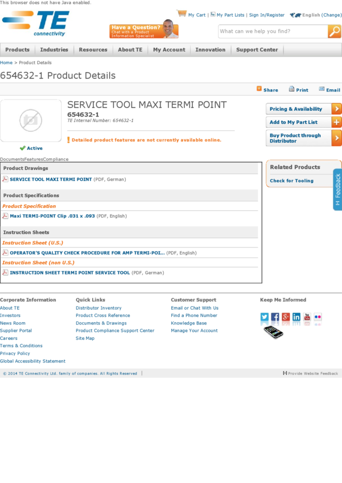Open SERVICE TOOL MAXI TERMI POINT PDF link
The image size is (342, 483).
[x=51, y=180]
